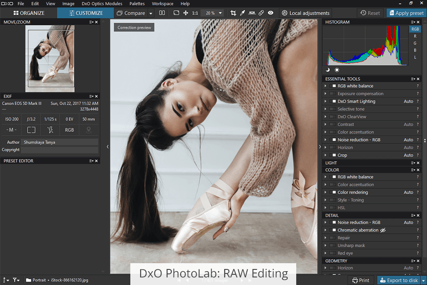Click the Author name field
Screen dimensions: 427x285
click(59, 142)
